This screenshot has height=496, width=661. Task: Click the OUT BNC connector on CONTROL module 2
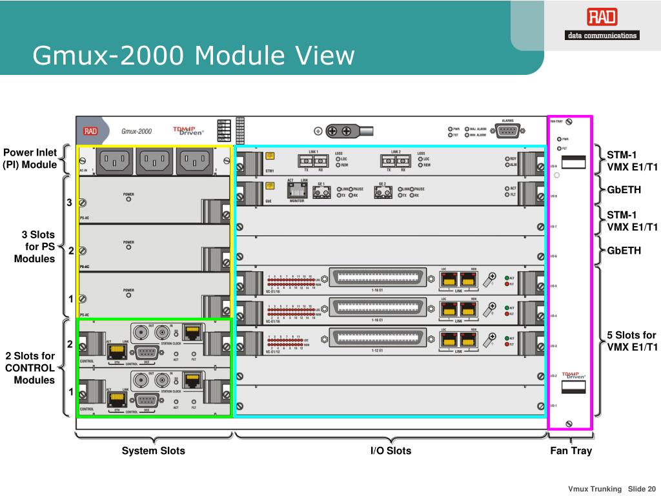click(141, 333)
